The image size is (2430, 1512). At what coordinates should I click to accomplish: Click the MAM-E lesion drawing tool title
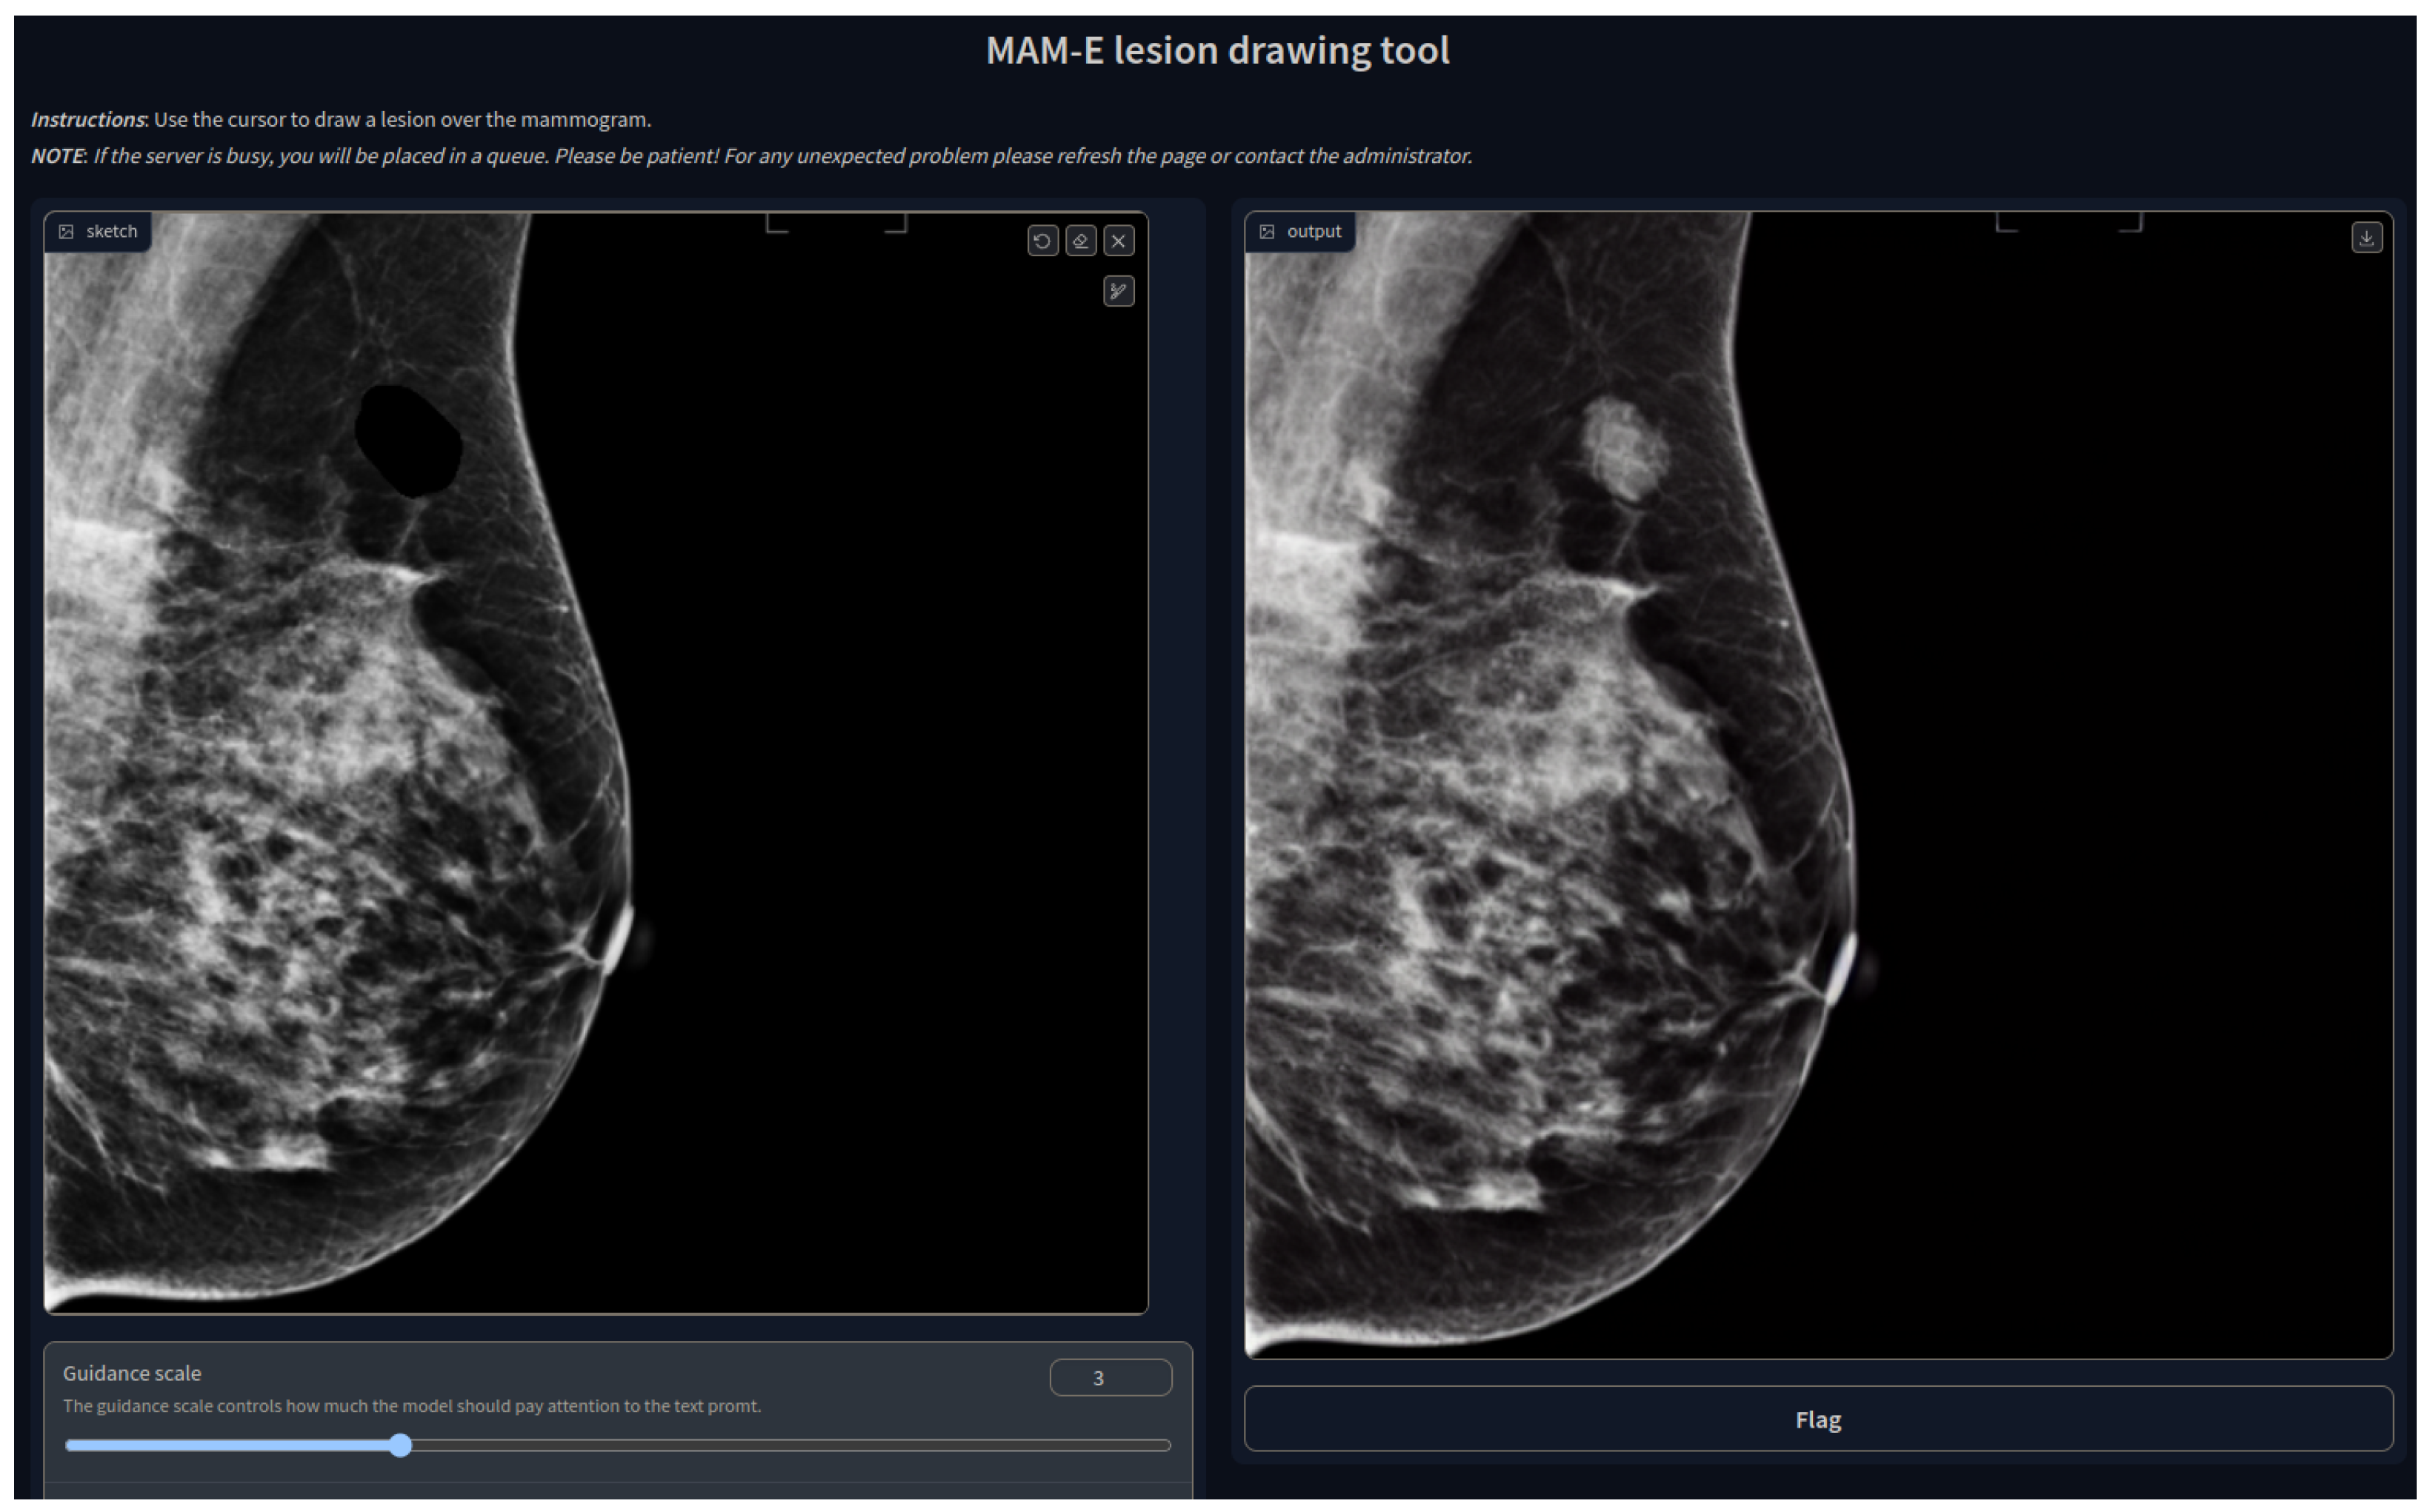(1216, 51)
